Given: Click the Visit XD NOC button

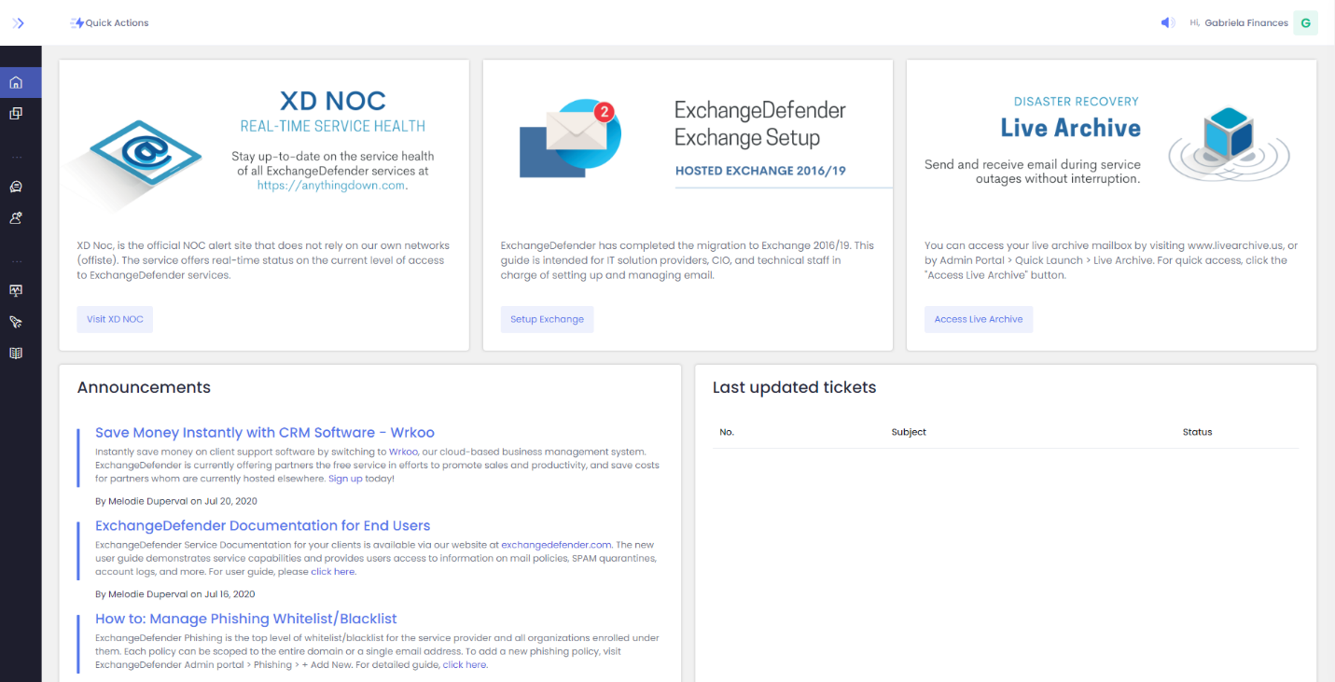Looking at the screenshot, I should click(115, 319).
